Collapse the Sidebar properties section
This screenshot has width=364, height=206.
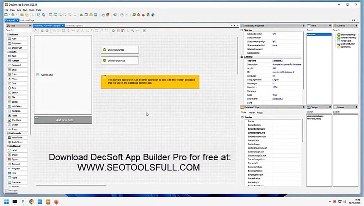[242, 30]
